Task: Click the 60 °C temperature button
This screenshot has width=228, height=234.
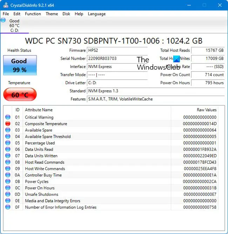Action: pos(20,94)
